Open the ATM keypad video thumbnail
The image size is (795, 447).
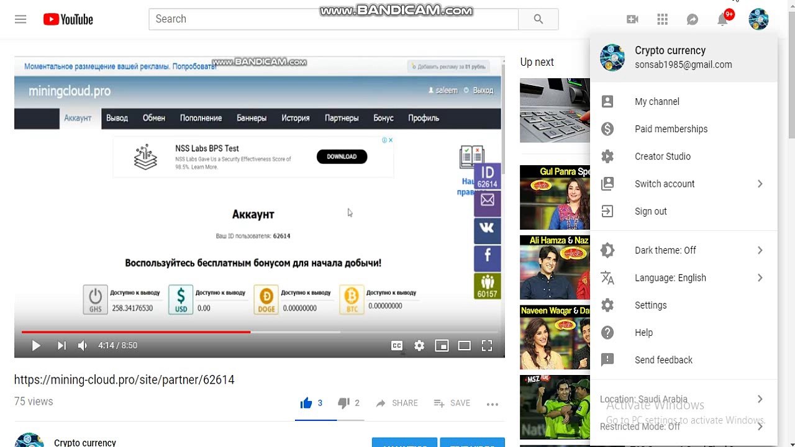tap(555, 111)
